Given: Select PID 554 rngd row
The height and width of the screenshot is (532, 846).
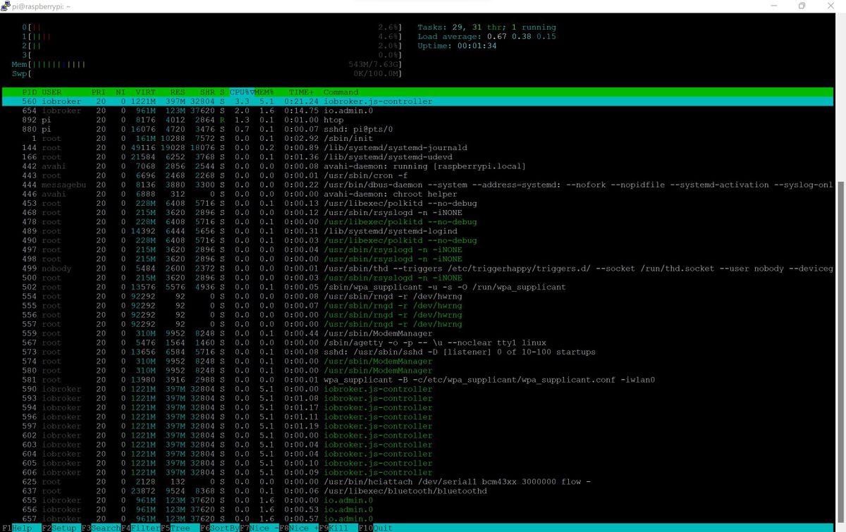Looking at the screenshot, I should pos(419,296).
